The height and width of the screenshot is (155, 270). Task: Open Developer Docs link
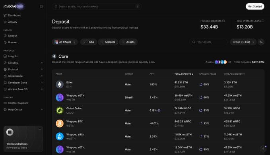coord(23,83)
